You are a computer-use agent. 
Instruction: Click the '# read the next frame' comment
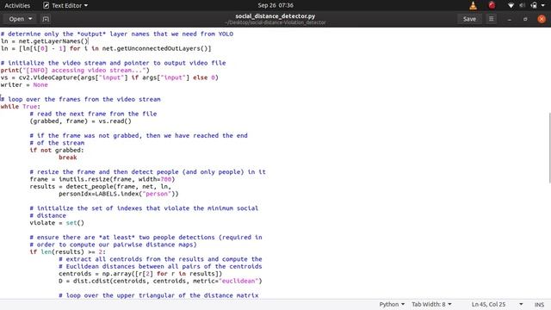coord(94,114)
